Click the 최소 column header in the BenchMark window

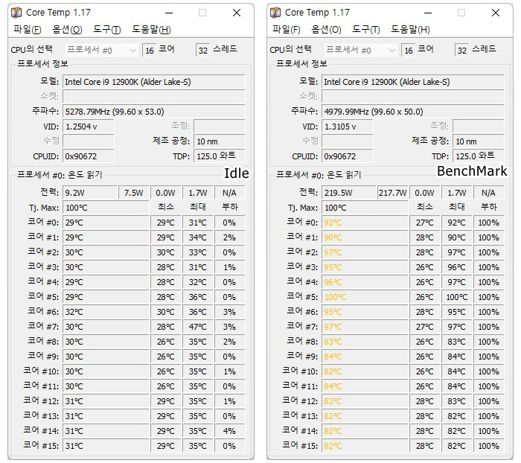(425, 207)
